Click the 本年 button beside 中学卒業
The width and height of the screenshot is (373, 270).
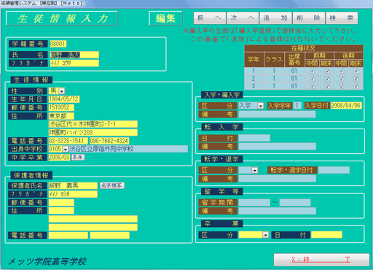pyautogui.click(x=78, y=158)
